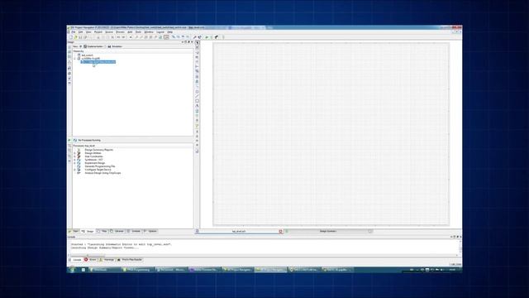529x298 pixels.
Task: Click the Windows Start button
Action: pyautogui.click(x=72, y=270)
